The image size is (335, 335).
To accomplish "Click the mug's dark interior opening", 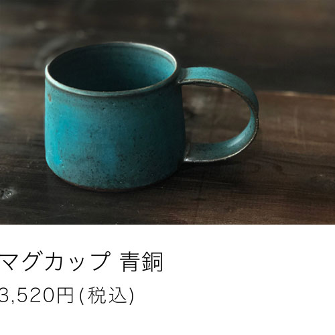I will [x=111, y=67].
